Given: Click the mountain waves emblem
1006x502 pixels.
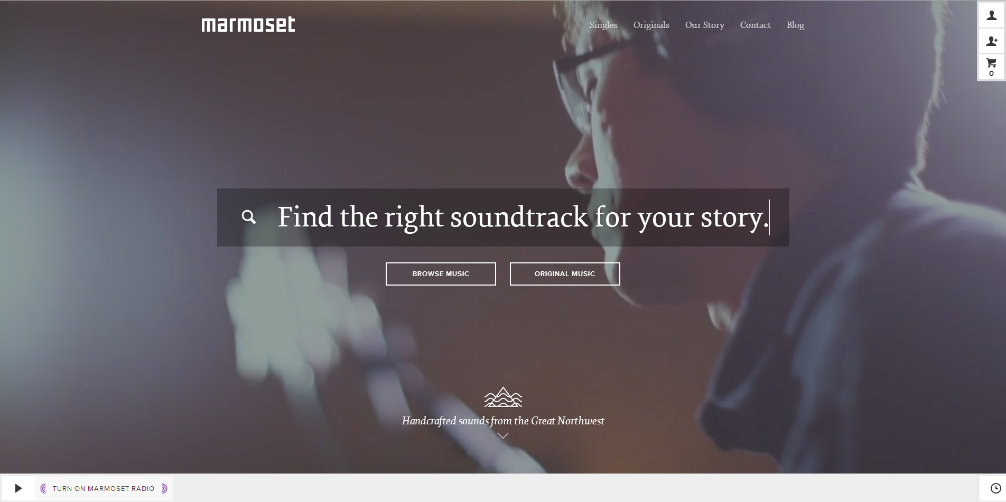Looking at the screenshot, I should (503, 397).
